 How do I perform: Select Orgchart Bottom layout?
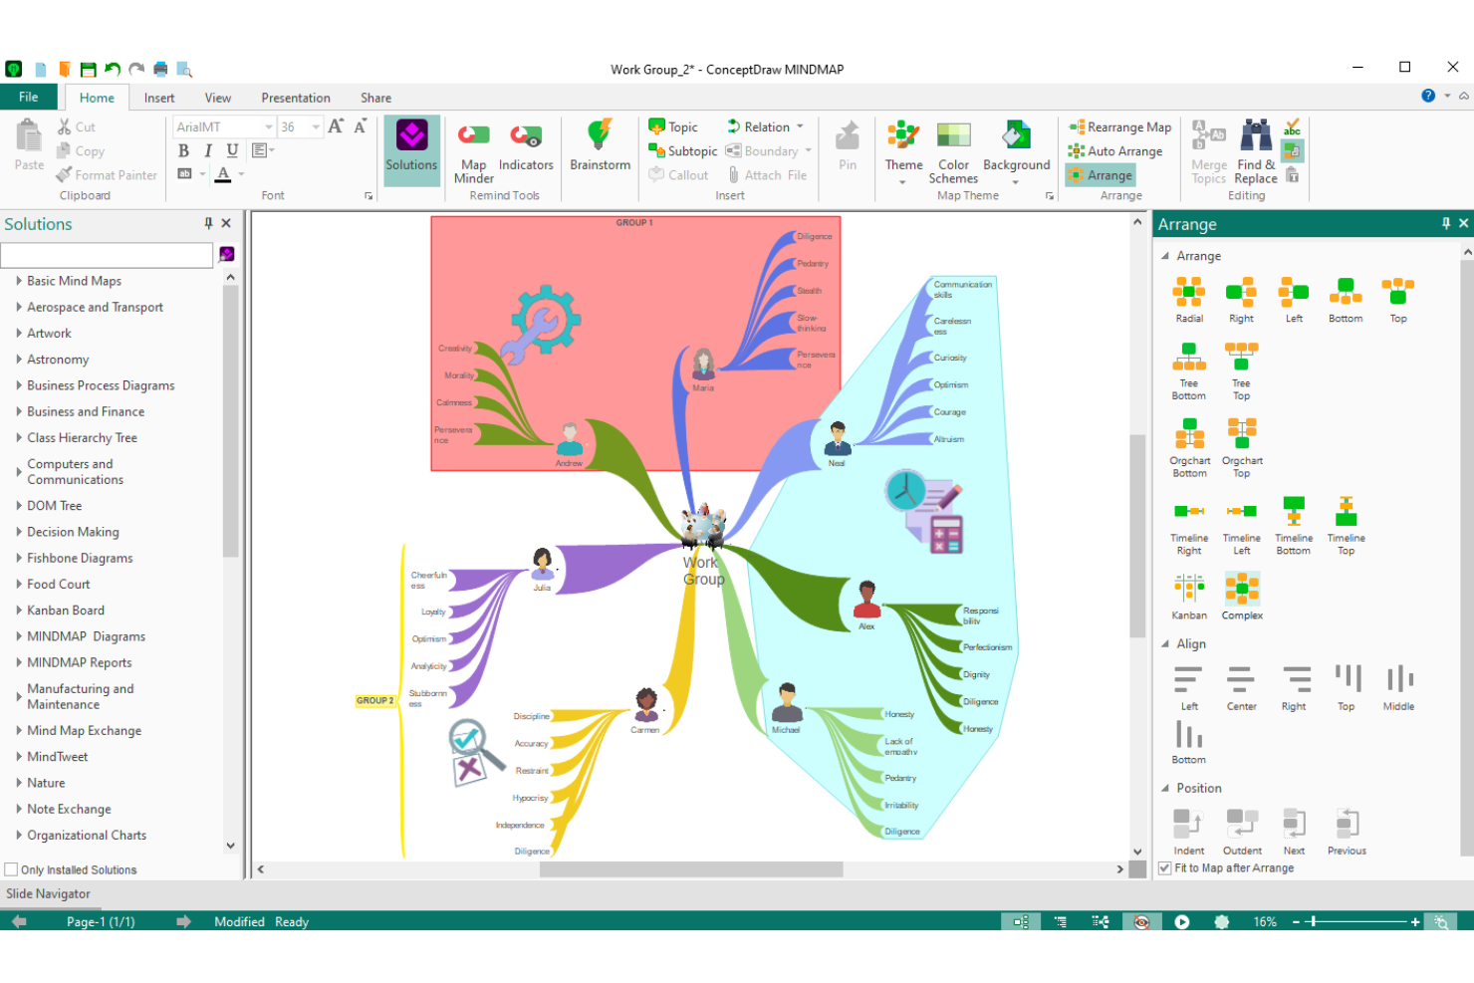(x=1189, y=448)
